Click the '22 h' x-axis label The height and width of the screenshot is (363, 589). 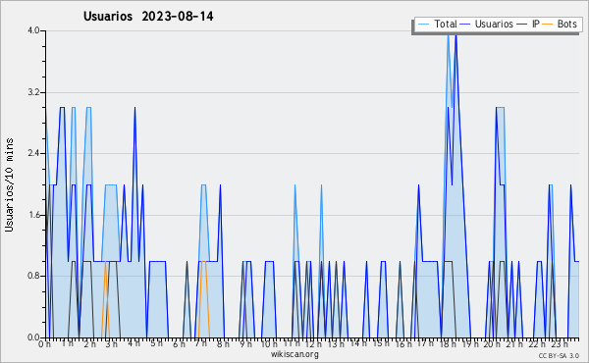537,344
